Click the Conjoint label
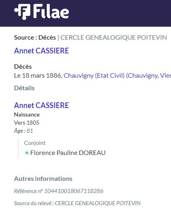The height and width of the screenshot is (210, 171). click(35, 143)
